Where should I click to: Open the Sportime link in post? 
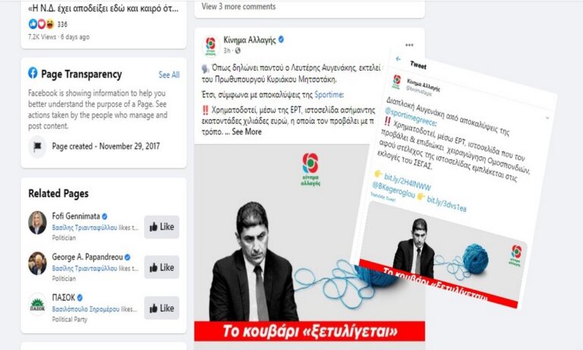[328, 94]
